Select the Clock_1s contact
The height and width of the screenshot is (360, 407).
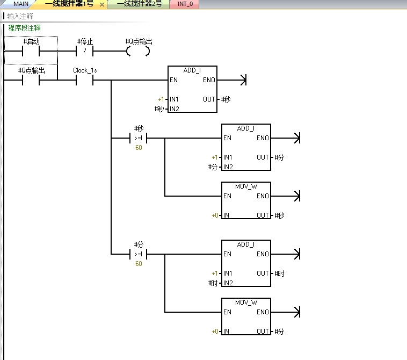click(x=85, y=81)
